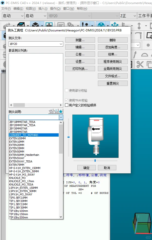Click the copy icon beside the scissors
Viewport: 152px width, 240px height.
(149, 64)
